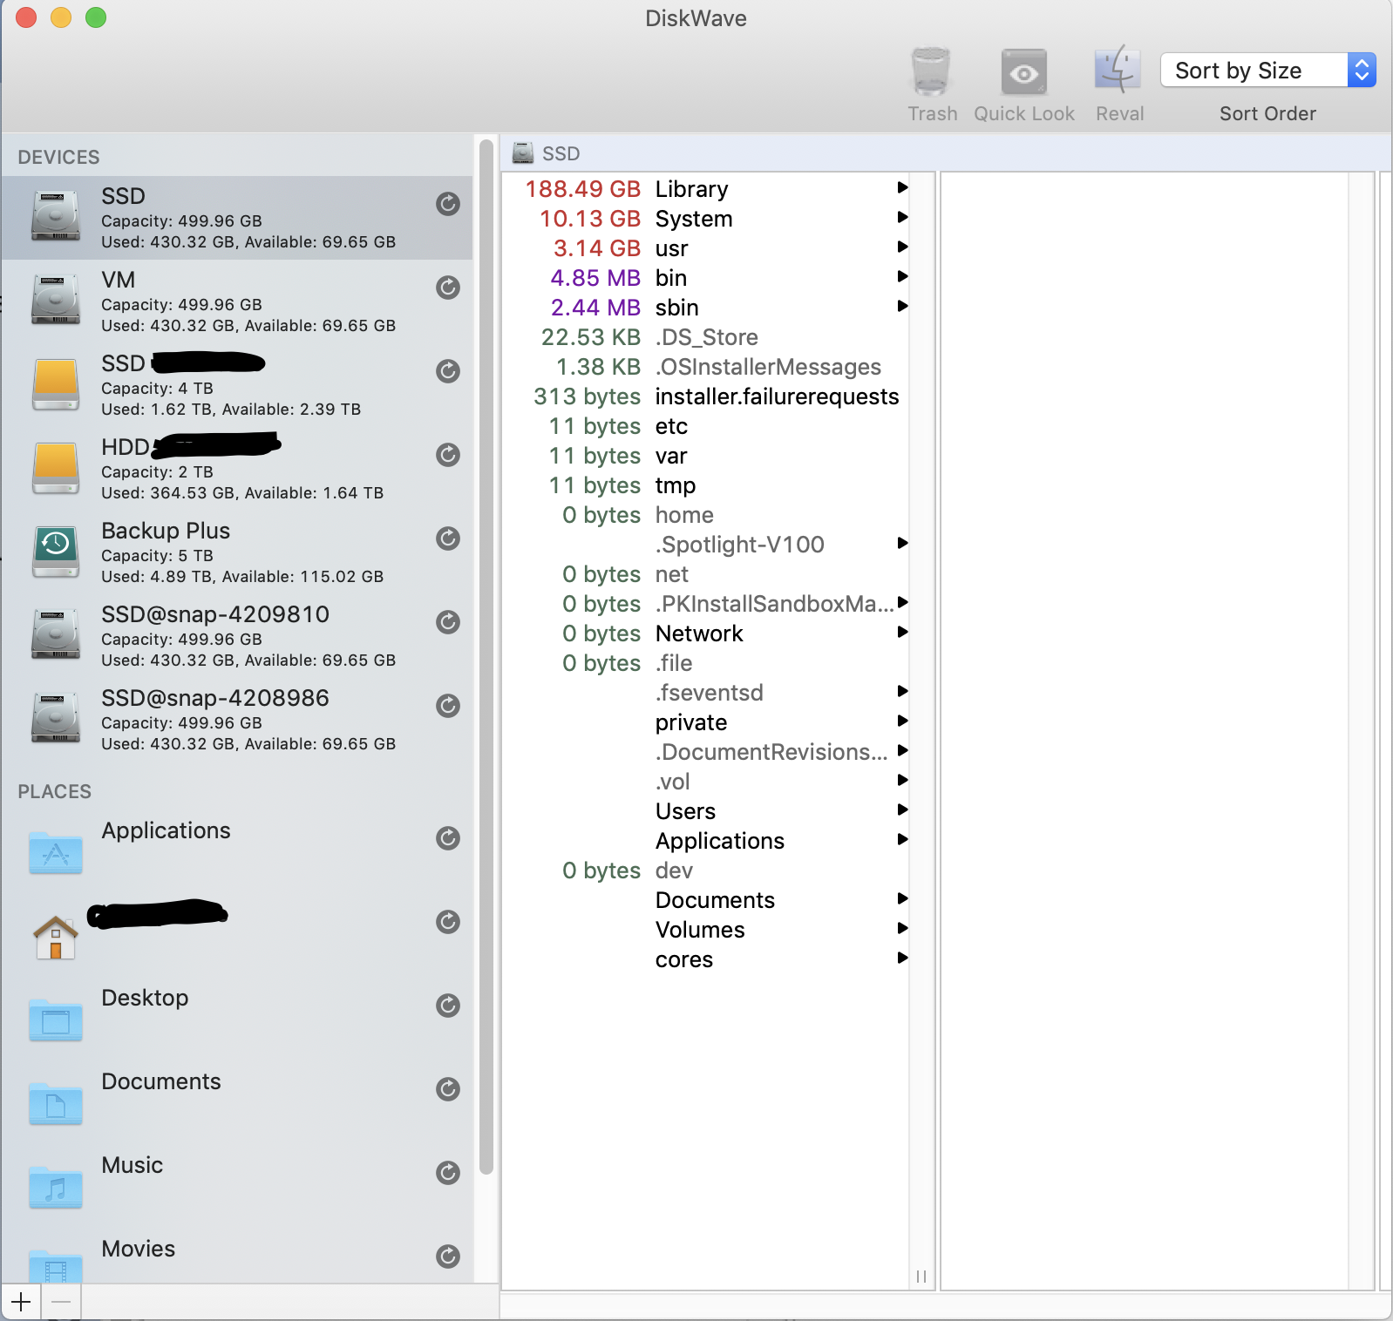Click the column resize handle
Image resolution: width=1393 pixels, height=1321 pixels.
click(x=921, y=1277)
